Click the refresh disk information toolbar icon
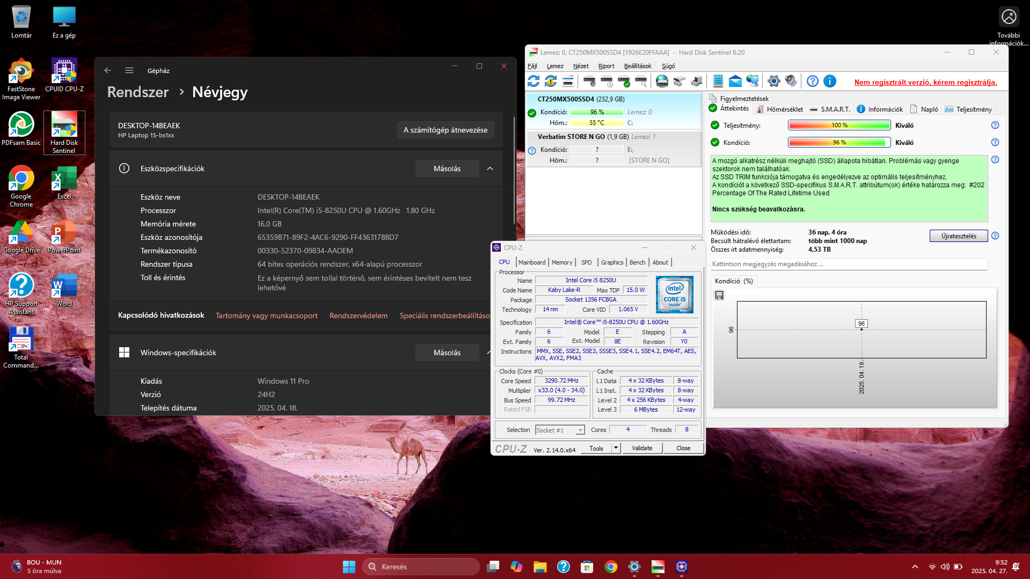This screenshot has height=579, width=1030. point(534,81)
